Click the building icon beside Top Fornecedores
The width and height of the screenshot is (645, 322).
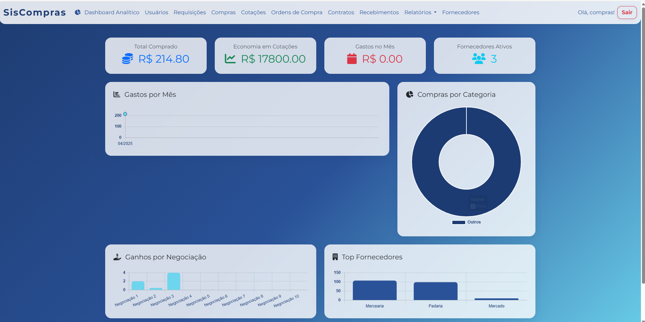click(x=335, y=257)
